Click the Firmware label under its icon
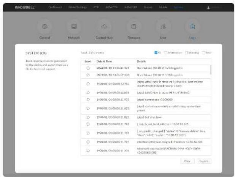 tap(134, 38)
